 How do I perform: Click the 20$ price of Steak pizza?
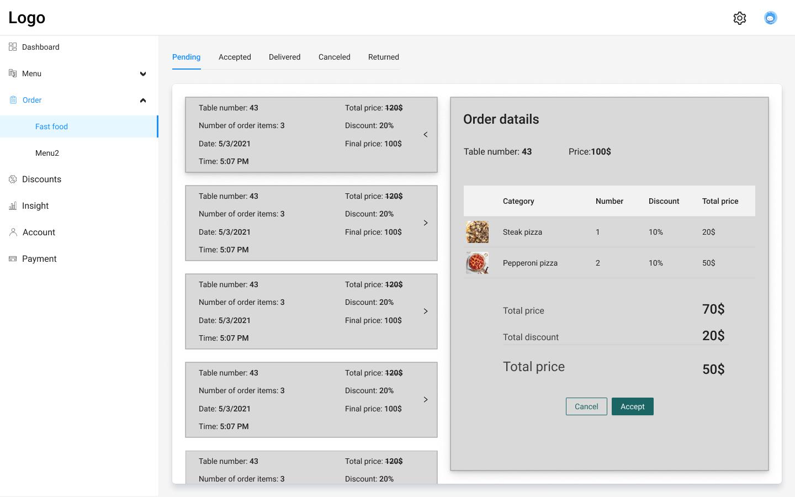click(709, 232)
